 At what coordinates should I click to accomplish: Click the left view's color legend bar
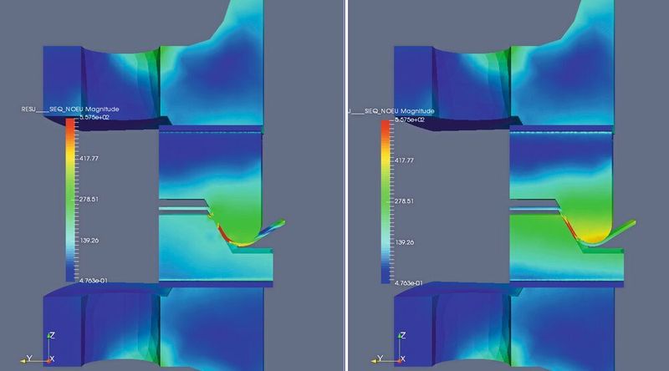70,200
